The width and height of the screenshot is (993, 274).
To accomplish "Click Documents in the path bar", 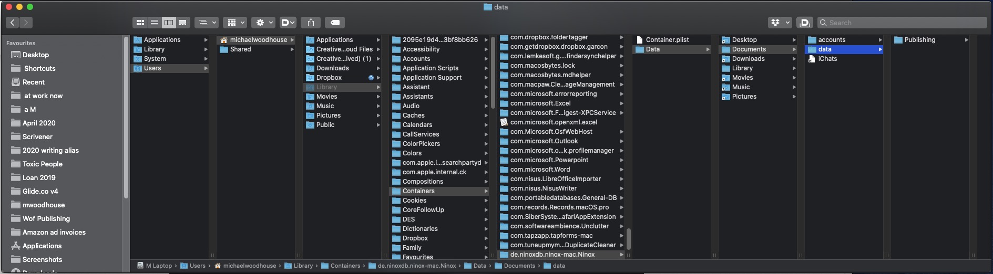I will click(x=515, y=266).
